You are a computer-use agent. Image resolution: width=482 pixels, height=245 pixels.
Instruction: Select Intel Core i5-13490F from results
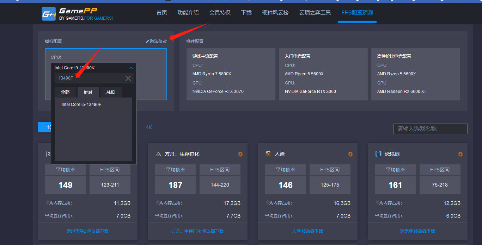coord(81,105)
